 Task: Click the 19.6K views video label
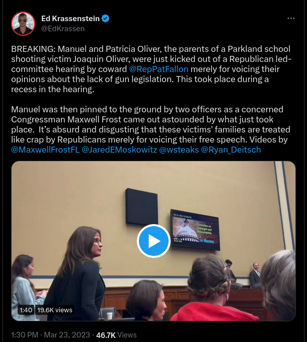coord(55,310)
